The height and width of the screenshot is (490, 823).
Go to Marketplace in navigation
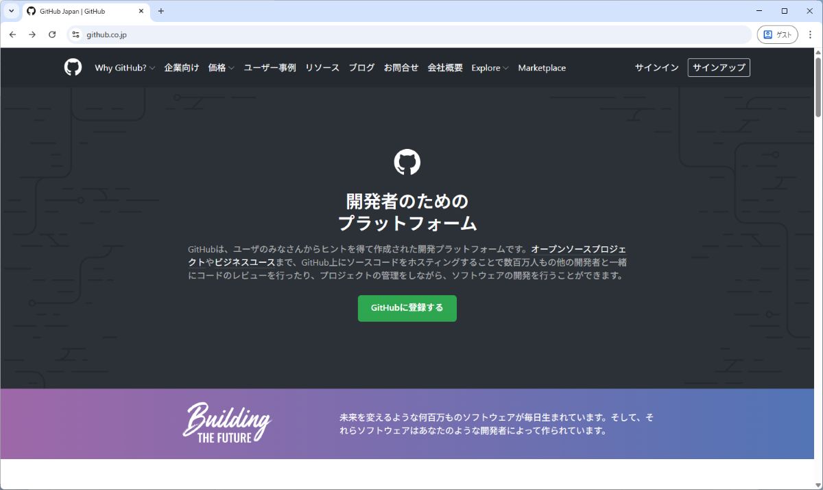pyautogui.click(x=542, y=68)
